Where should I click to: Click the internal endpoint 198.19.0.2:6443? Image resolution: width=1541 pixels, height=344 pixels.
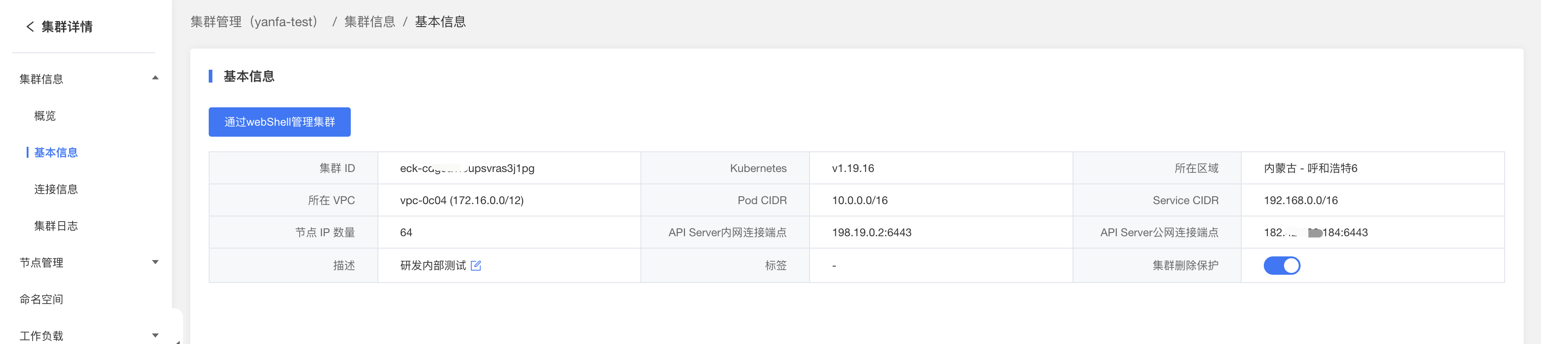click(871, 233)
